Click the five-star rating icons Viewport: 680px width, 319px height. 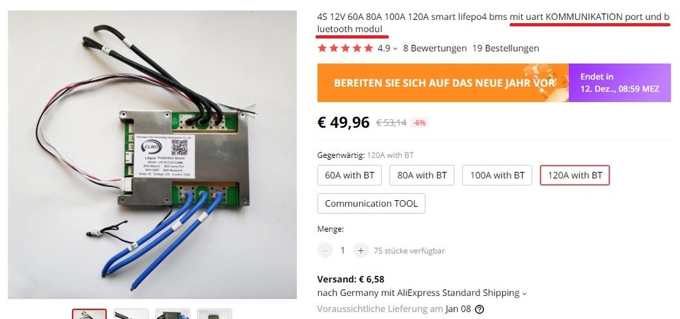[x=345, y=48]
